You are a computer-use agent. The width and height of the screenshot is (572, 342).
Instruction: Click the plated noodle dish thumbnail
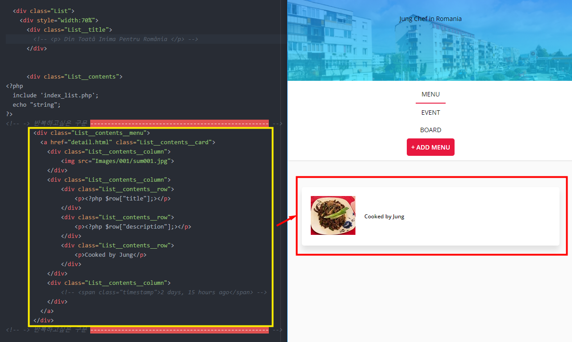coord(333,215)
